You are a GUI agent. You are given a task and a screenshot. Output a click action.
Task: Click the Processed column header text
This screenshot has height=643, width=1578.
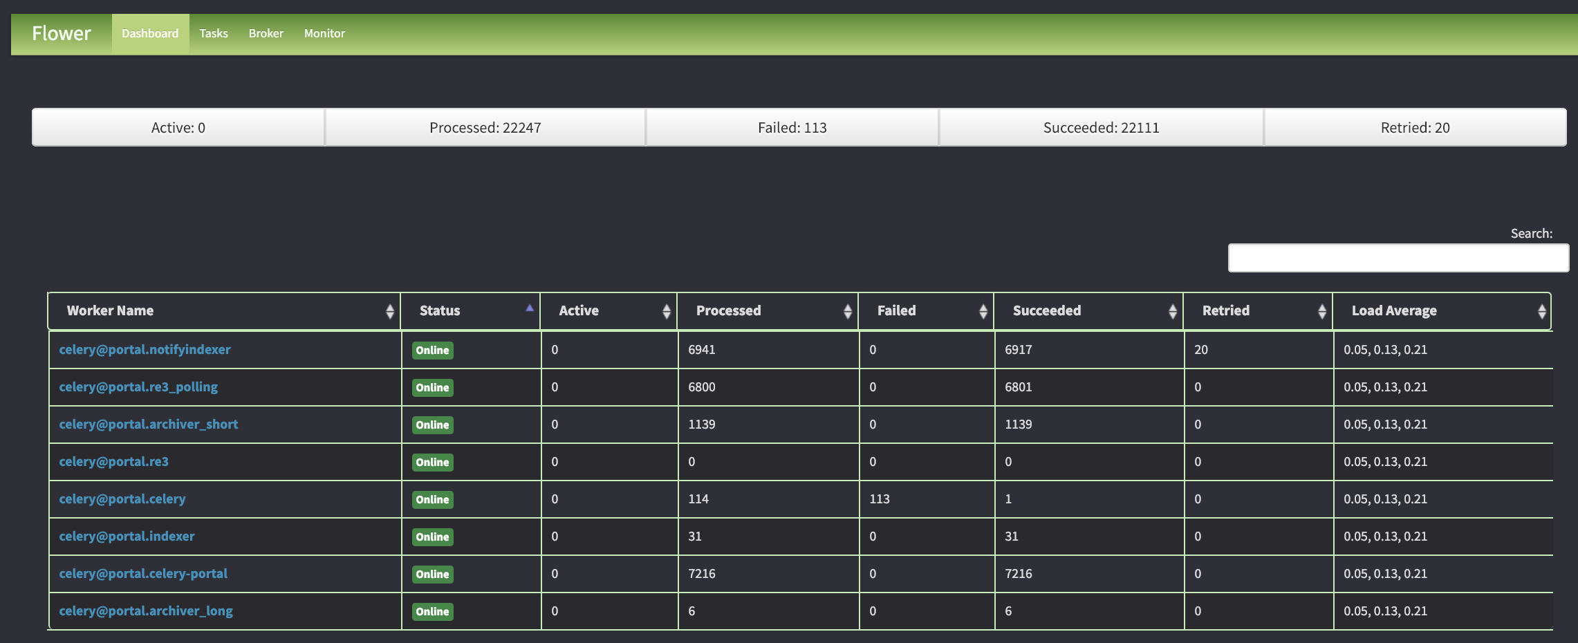click(x=728, y=310)
